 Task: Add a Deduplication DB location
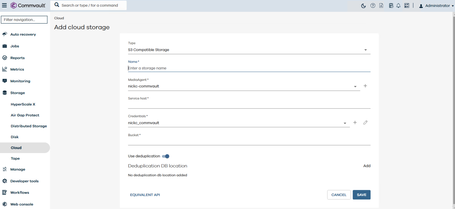click(367, 166)
